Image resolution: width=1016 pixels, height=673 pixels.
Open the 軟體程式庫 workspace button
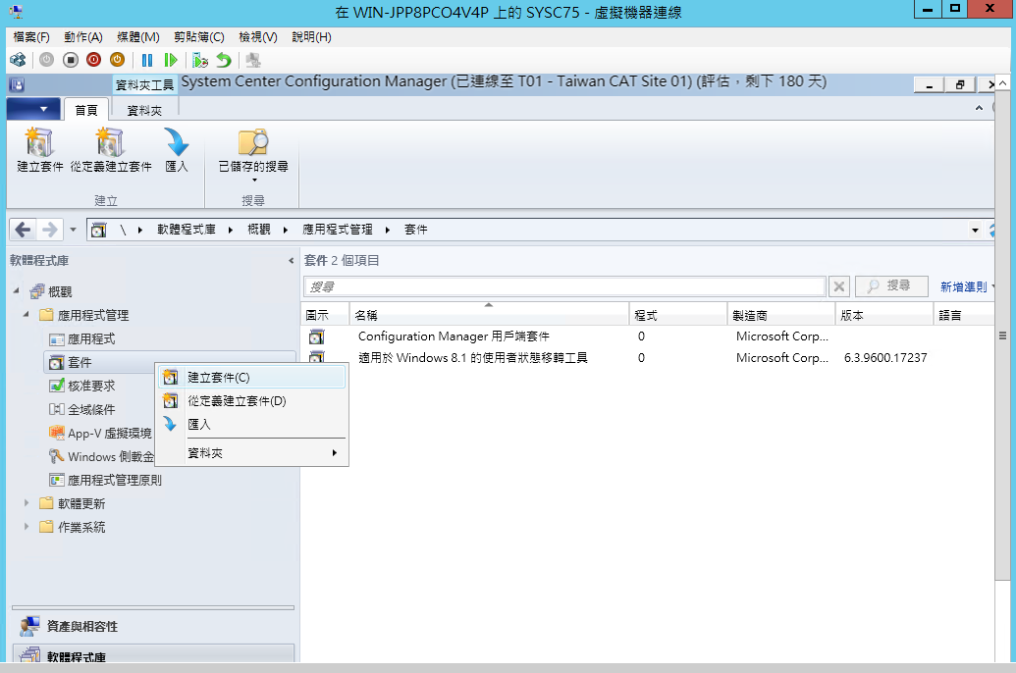(153, 654)
